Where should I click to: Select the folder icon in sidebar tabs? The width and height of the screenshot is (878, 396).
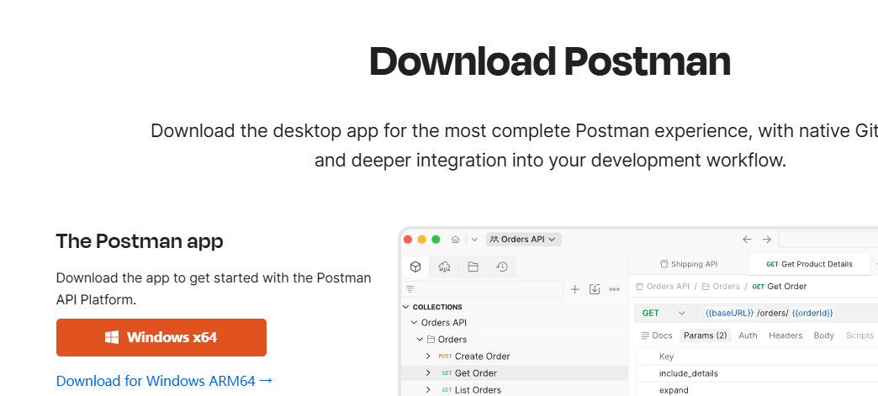pyautogui.click(x=473, y=267)
